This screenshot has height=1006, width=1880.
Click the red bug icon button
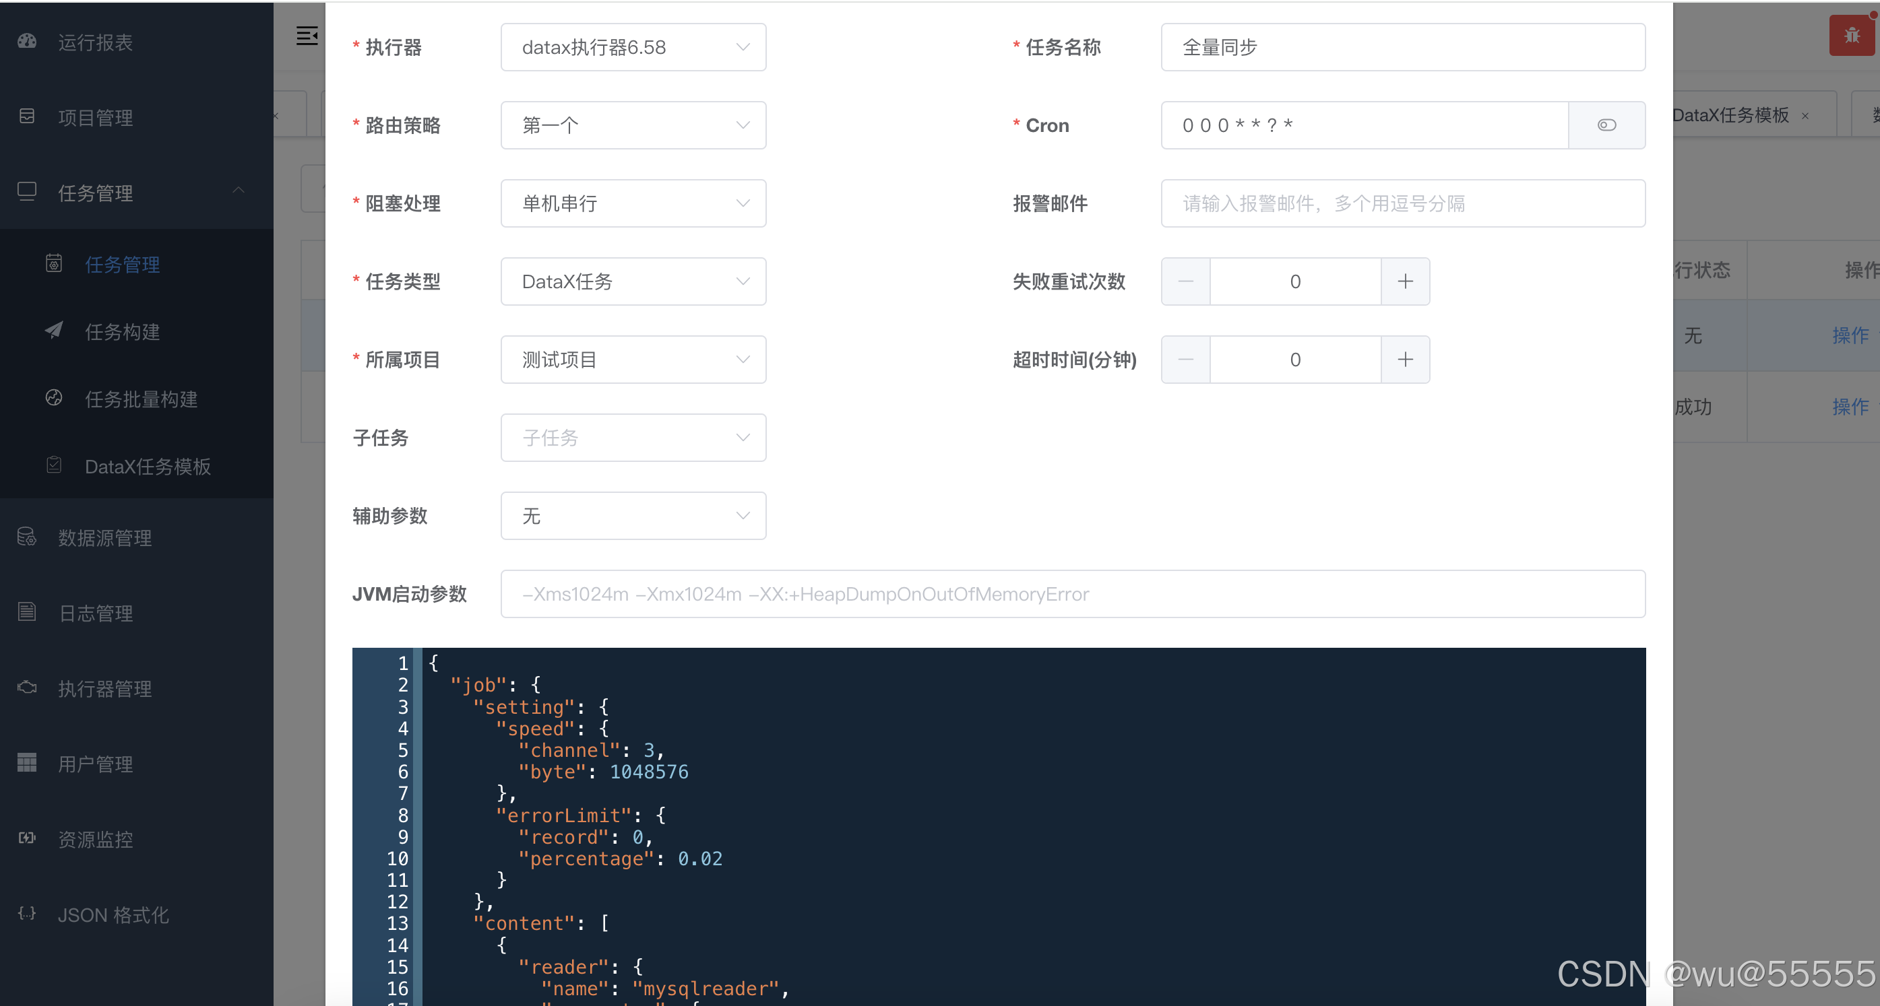[1851, 35]
